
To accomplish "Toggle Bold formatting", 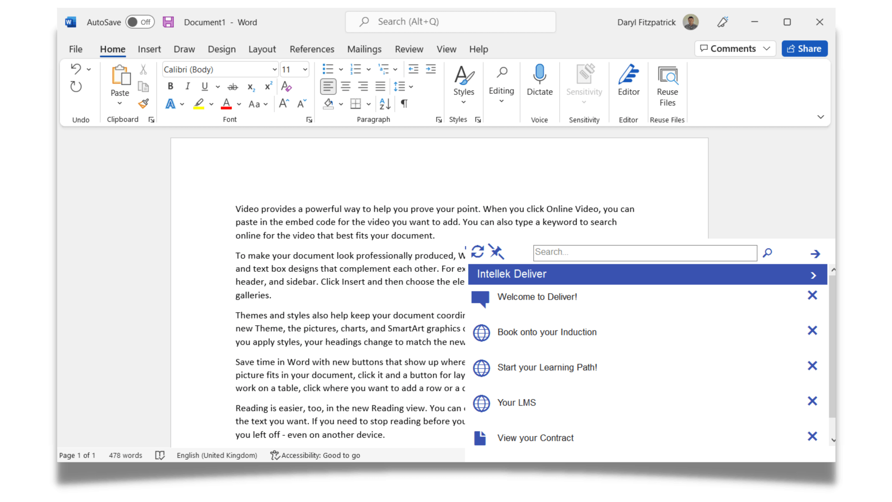I will (x=170, y=86).
